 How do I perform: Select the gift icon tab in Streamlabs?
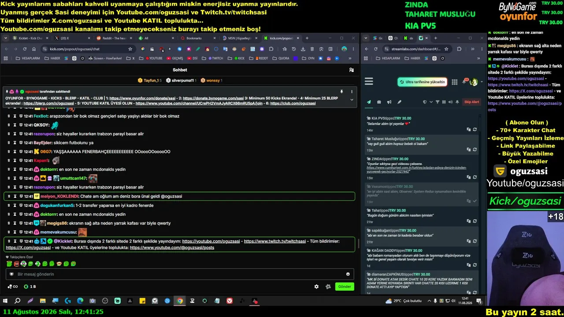(x=379, y=102)
